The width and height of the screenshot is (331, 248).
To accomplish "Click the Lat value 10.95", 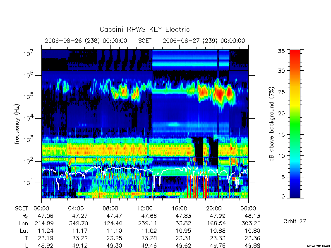I will click(x=183, y=231).
